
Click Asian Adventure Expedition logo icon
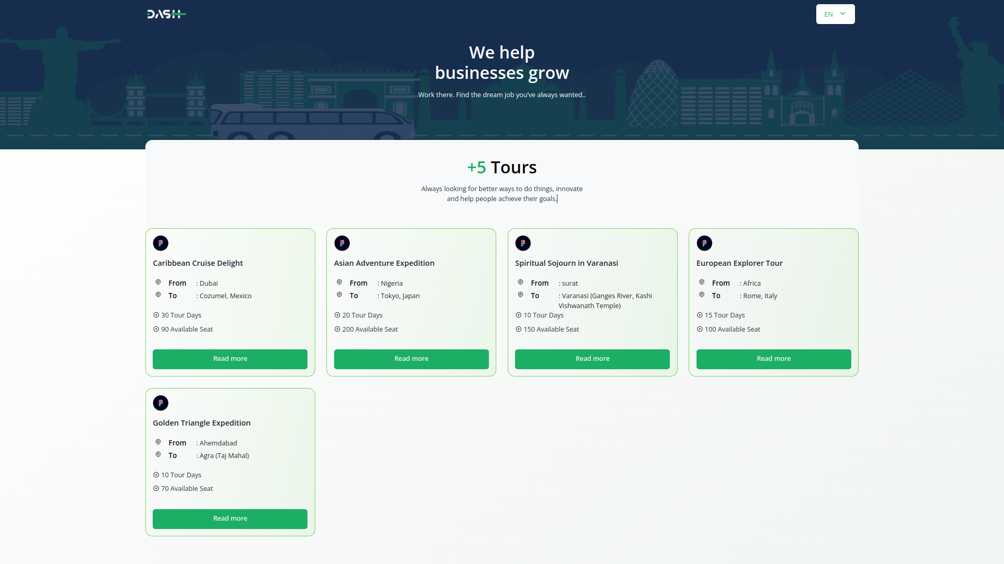(x=342, y=243)
